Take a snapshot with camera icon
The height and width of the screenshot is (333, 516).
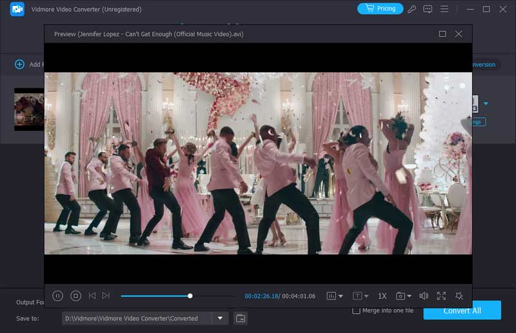[401, 296]
